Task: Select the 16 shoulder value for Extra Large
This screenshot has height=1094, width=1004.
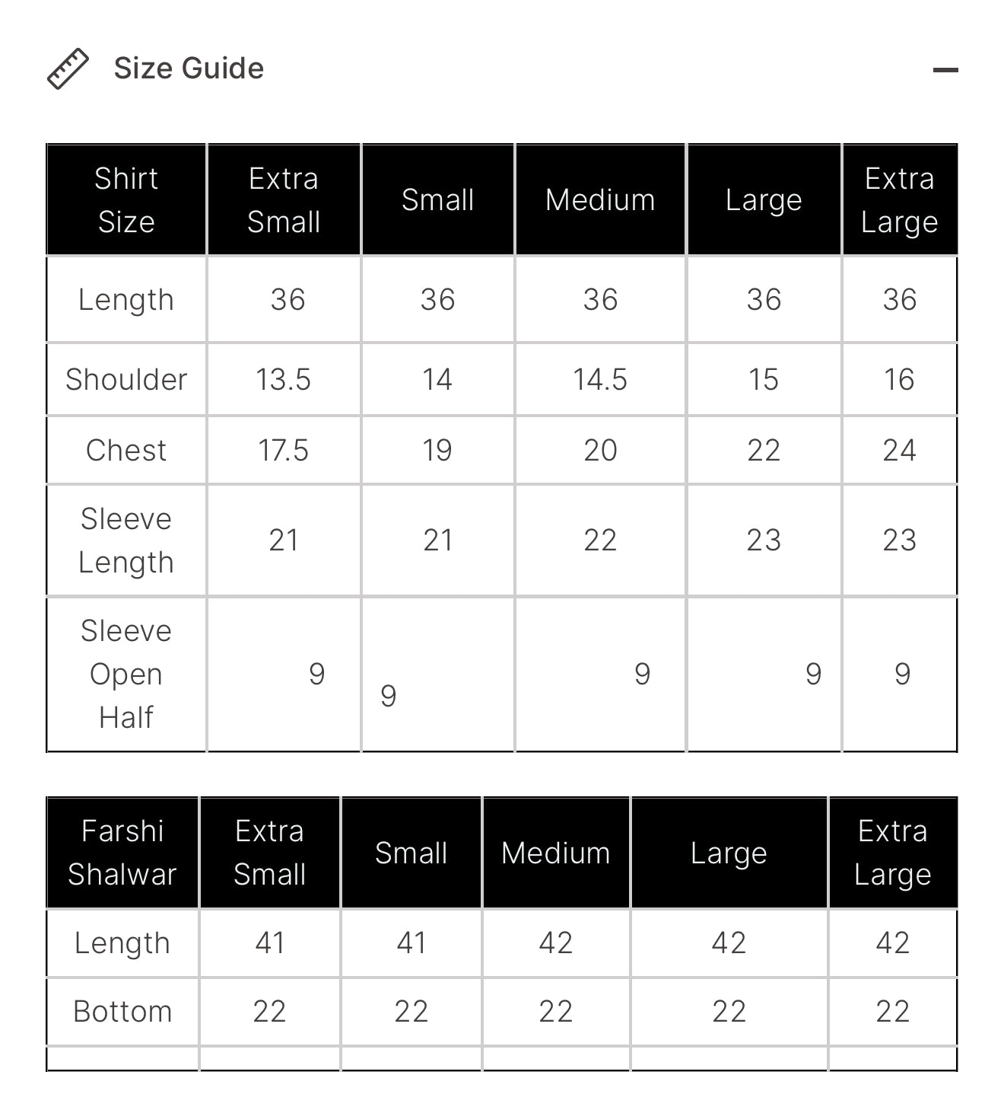Action: 899,379
